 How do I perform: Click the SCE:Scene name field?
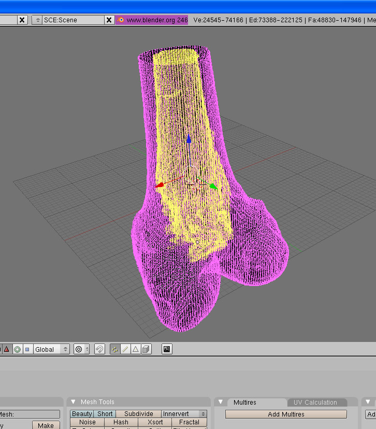73,20
